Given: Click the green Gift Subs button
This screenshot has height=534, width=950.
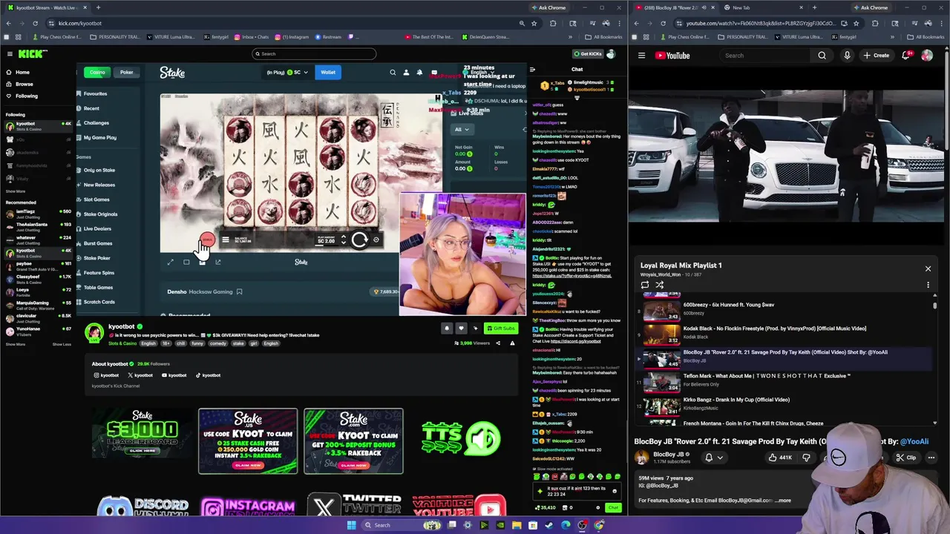Looking at the screenshot, I should [500, 328].
